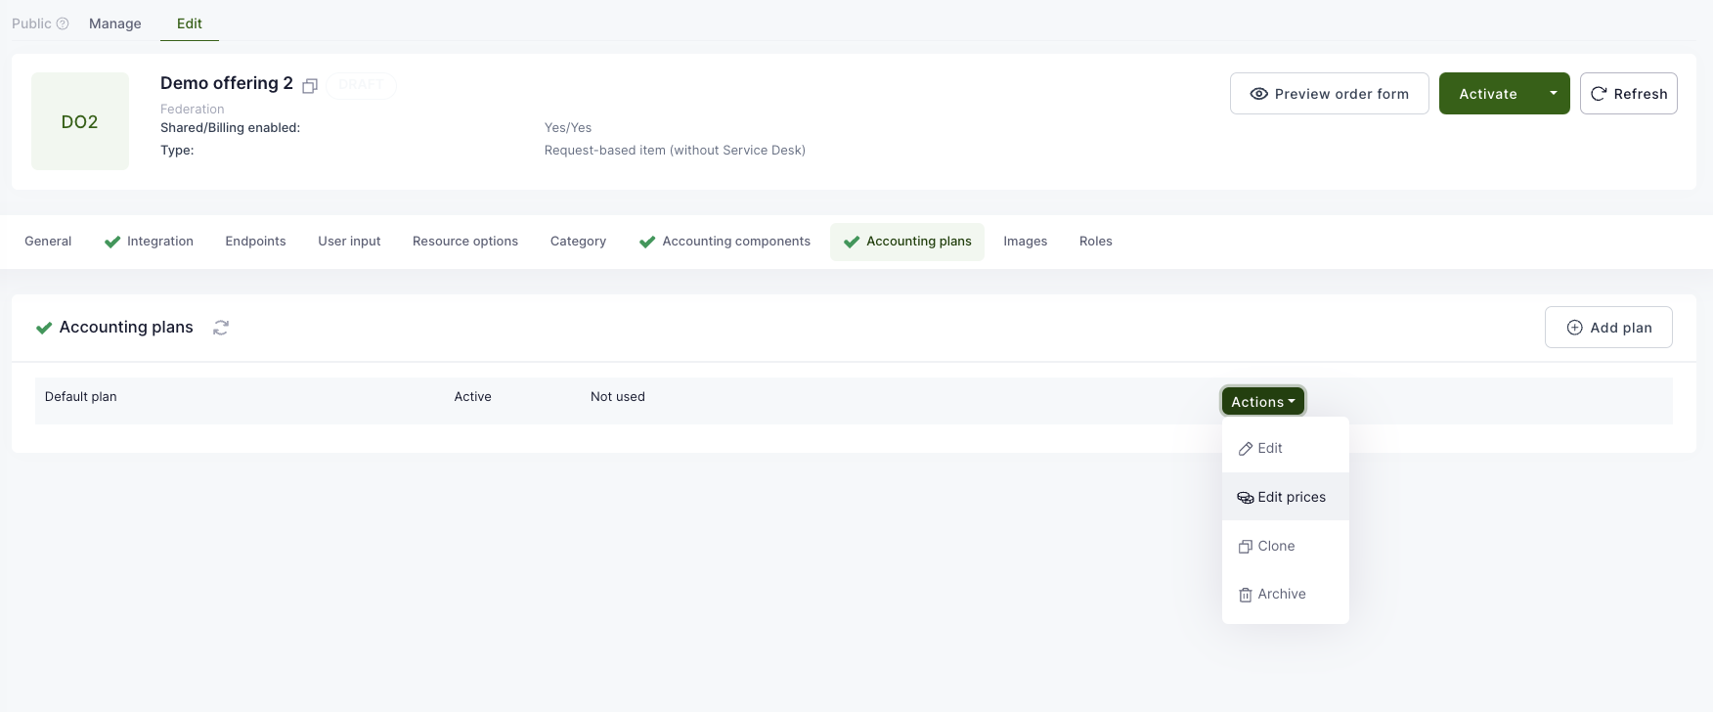Expand the Activate dropdown arrow
Viewport: 1713px width, 712px height.
[x=1553, y=94]
